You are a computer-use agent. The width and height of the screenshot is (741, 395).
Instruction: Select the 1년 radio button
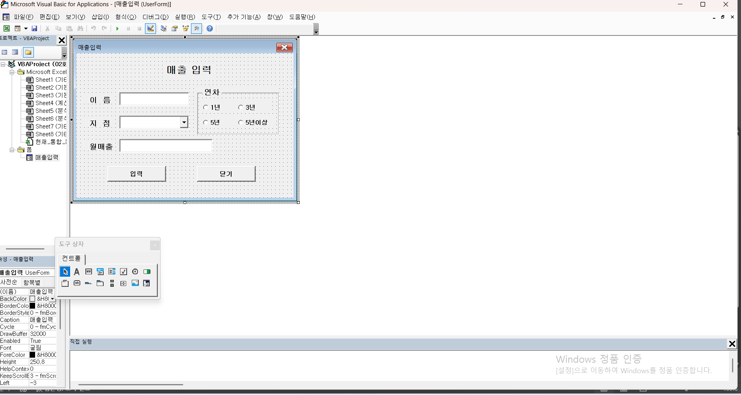[x=206, y=107]
